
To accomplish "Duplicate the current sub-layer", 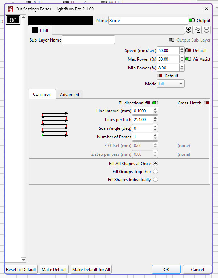I will pyautogui.click(x=197, y=30).
